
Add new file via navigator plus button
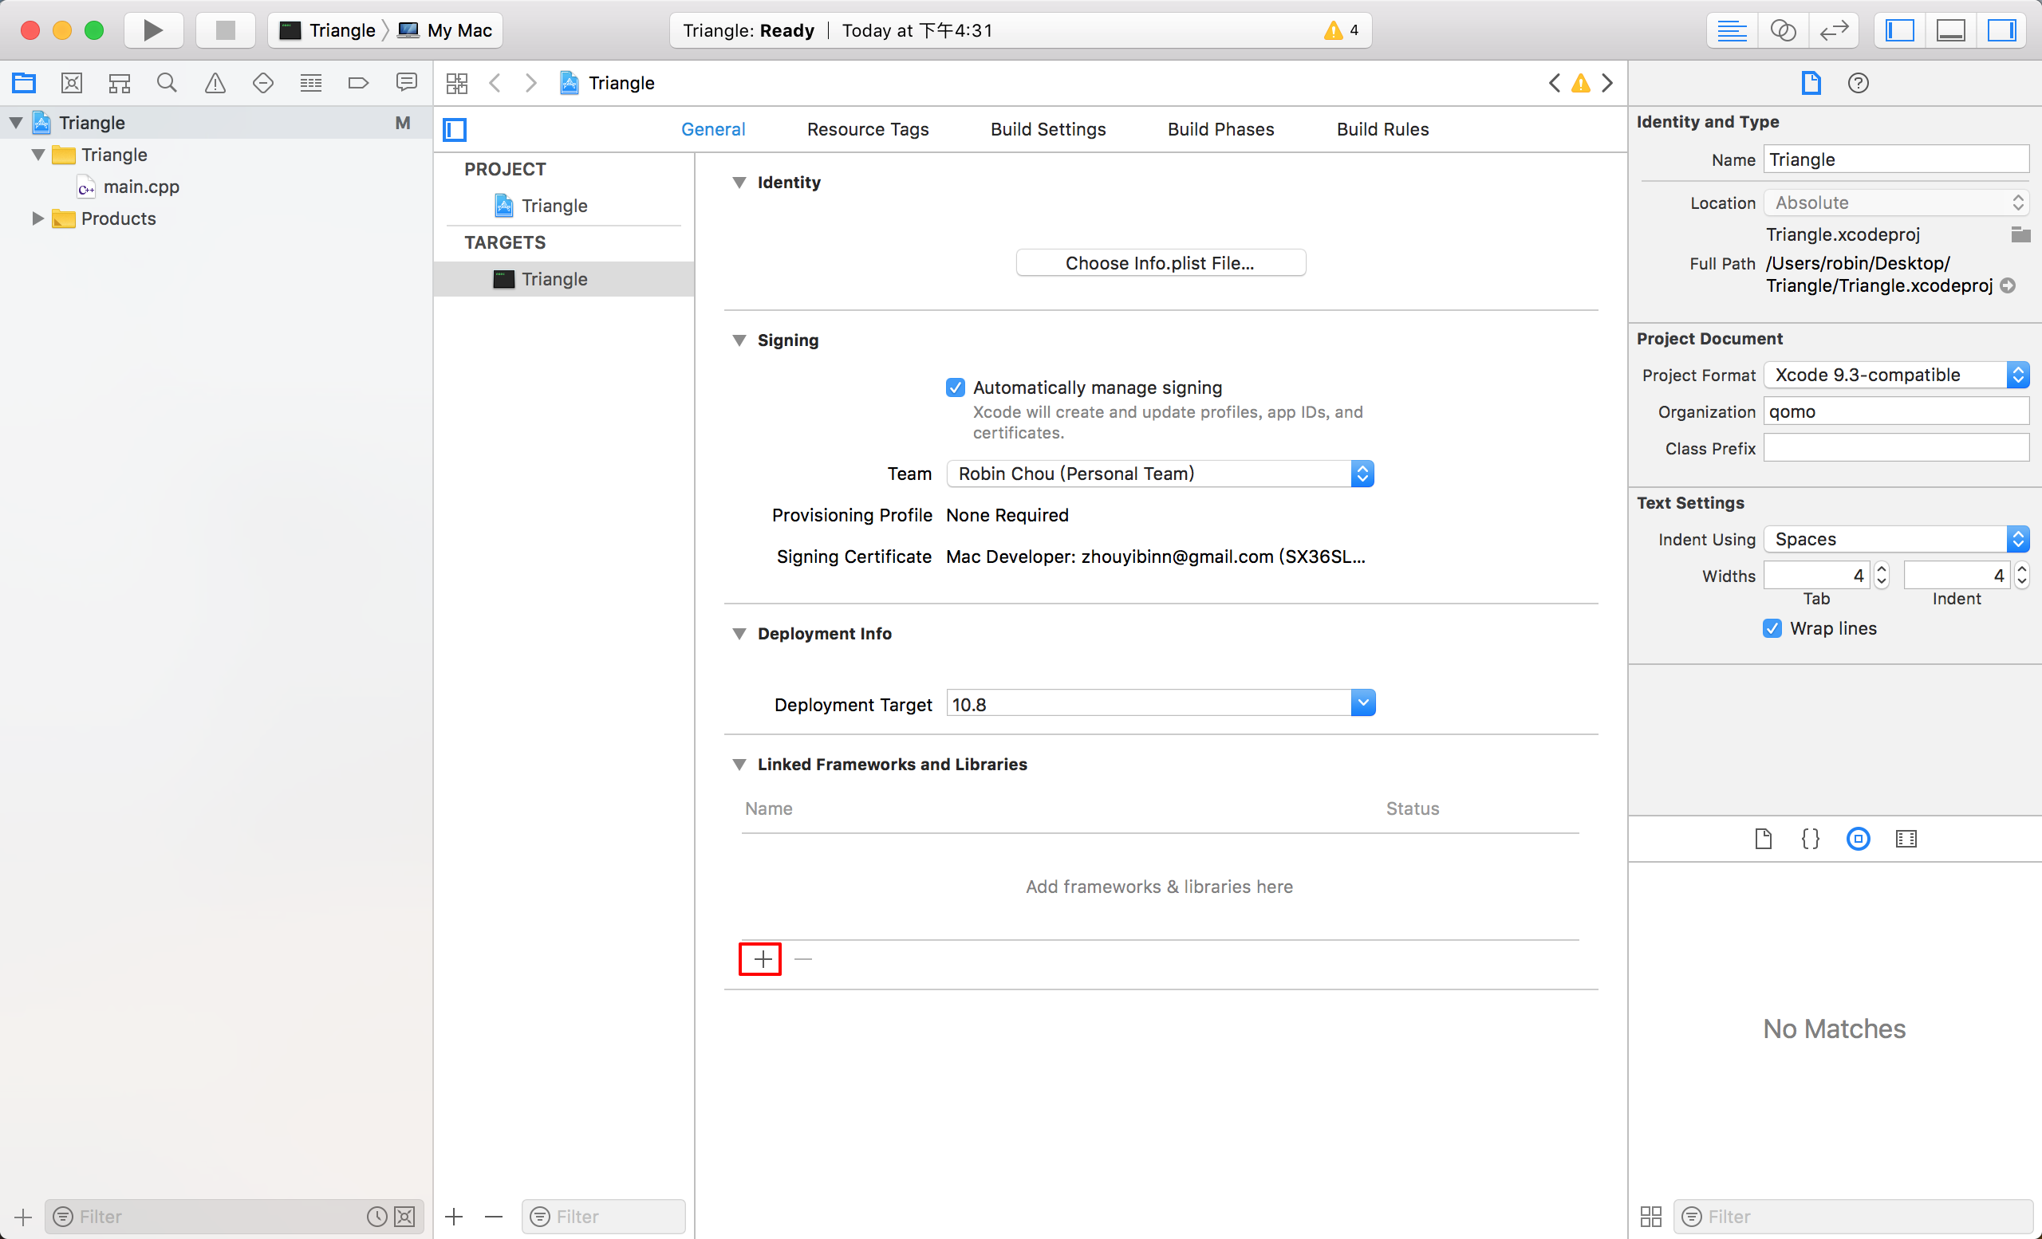coord(23,1217)
